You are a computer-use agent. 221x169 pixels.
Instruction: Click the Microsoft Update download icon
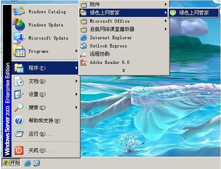[19, 38]
